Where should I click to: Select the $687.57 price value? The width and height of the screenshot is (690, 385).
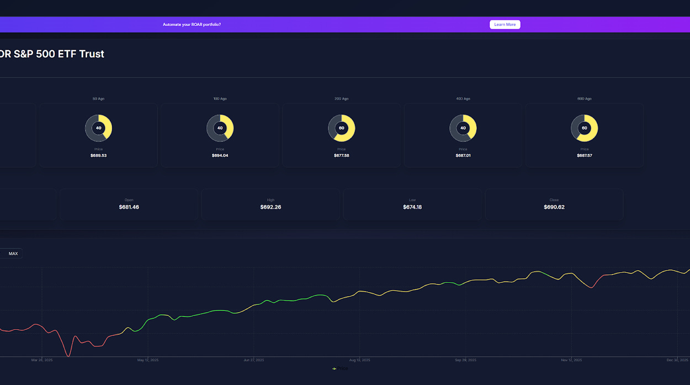pos(585,156)
